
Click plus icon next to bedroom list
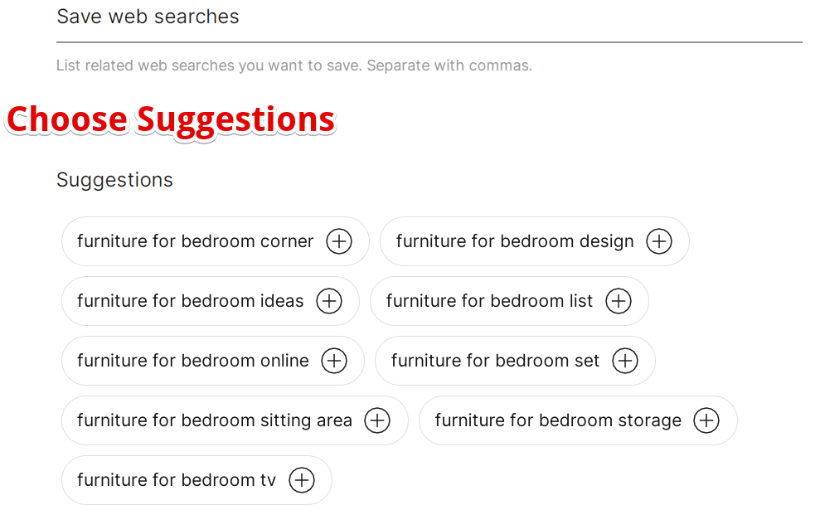619,300
